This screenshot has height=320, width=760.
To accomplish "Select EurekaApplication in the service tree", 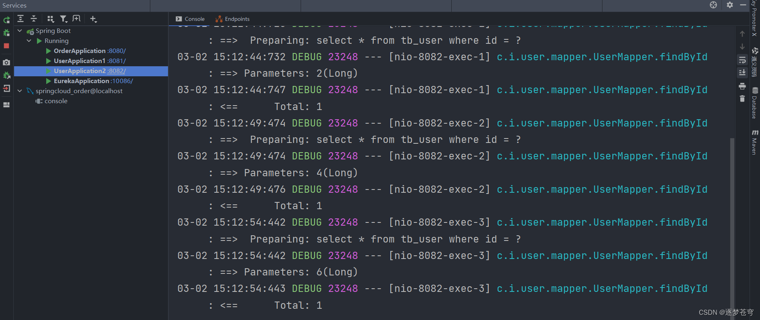I will 81,81.
